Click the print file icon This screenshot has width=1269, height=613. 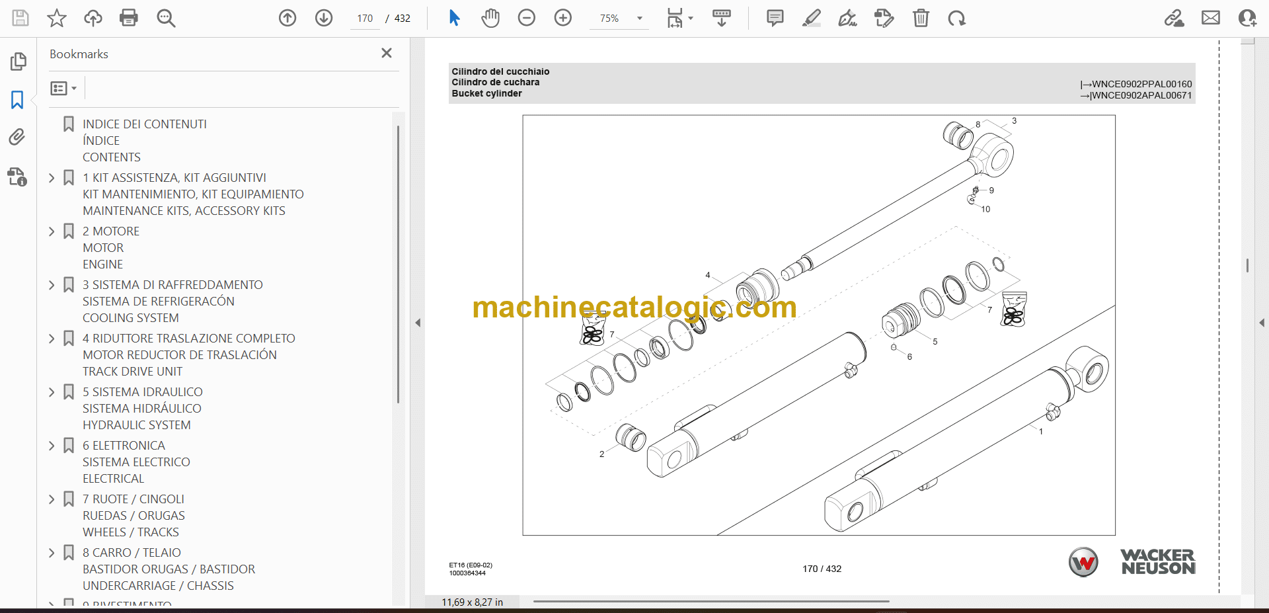(128, 18)
